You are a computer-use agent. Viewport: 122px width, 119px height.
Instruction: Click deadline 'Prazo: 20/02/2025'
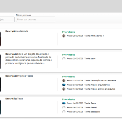(x=75, y=59)
